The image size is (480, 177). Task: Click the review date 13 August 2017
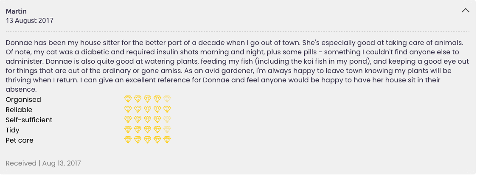click(x=29, y=20)
